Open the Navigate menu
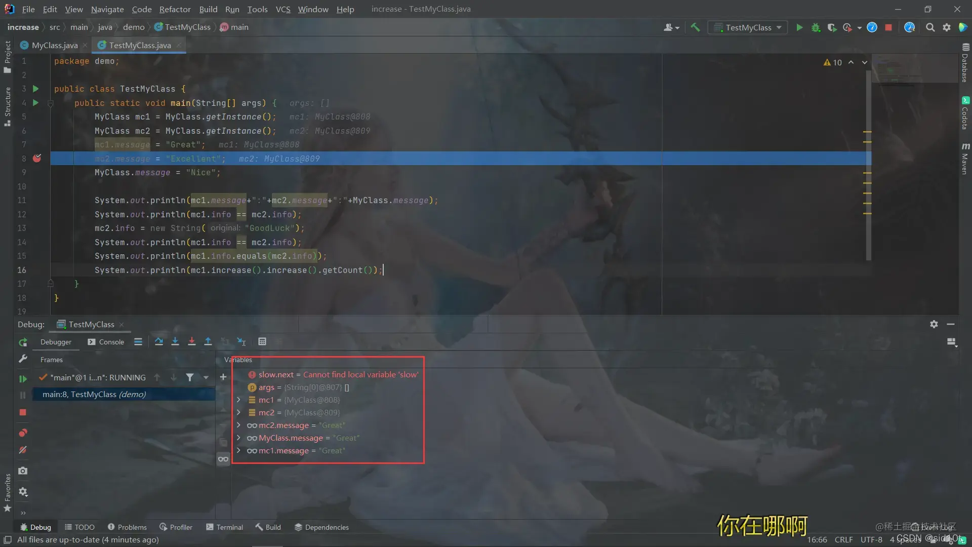Screen dimensions: 972x547 tap(107, 9)
